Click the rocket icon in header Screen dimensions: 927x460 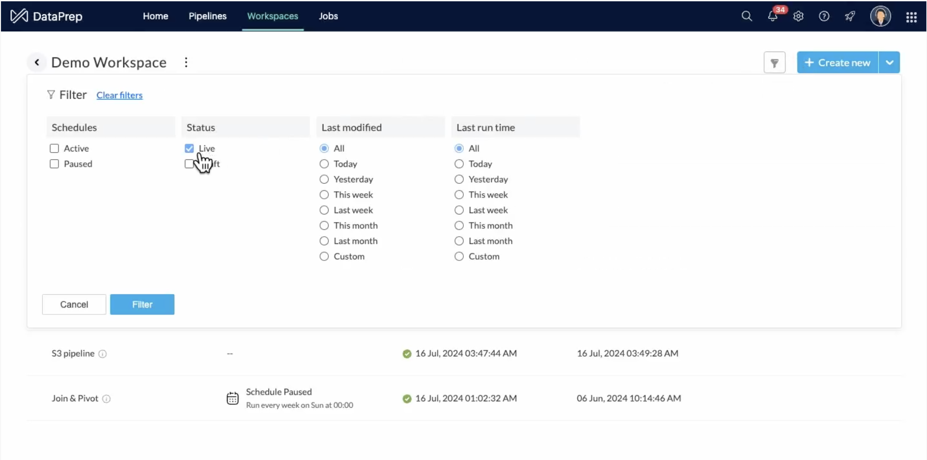click(x=850, y=16)
